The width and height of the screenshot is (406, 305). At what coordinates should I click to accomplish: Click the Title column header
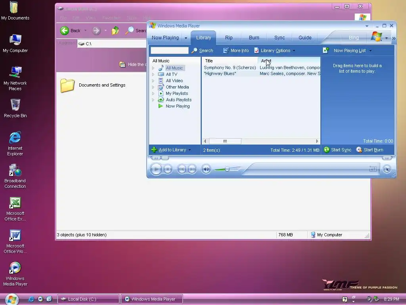point(230,61)
